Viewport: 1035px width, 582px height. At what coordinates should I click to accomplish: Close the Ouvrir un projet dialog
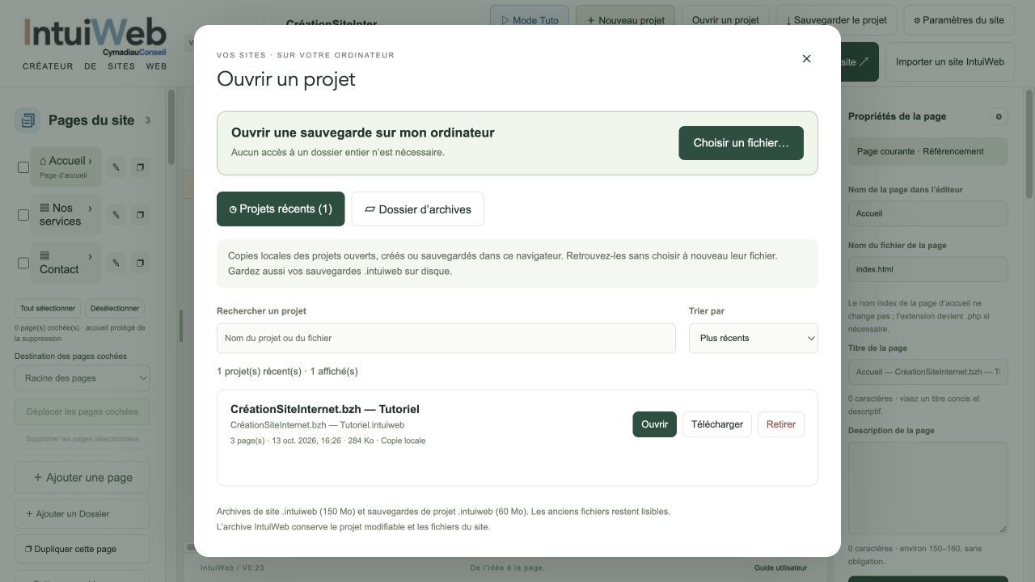tap(806, 58)
